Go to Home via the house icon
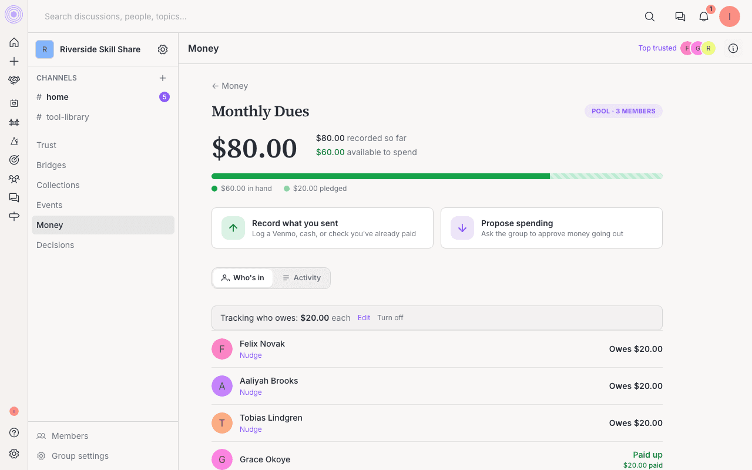This screenshot has width=752, height=470. [x=14, y=42]
